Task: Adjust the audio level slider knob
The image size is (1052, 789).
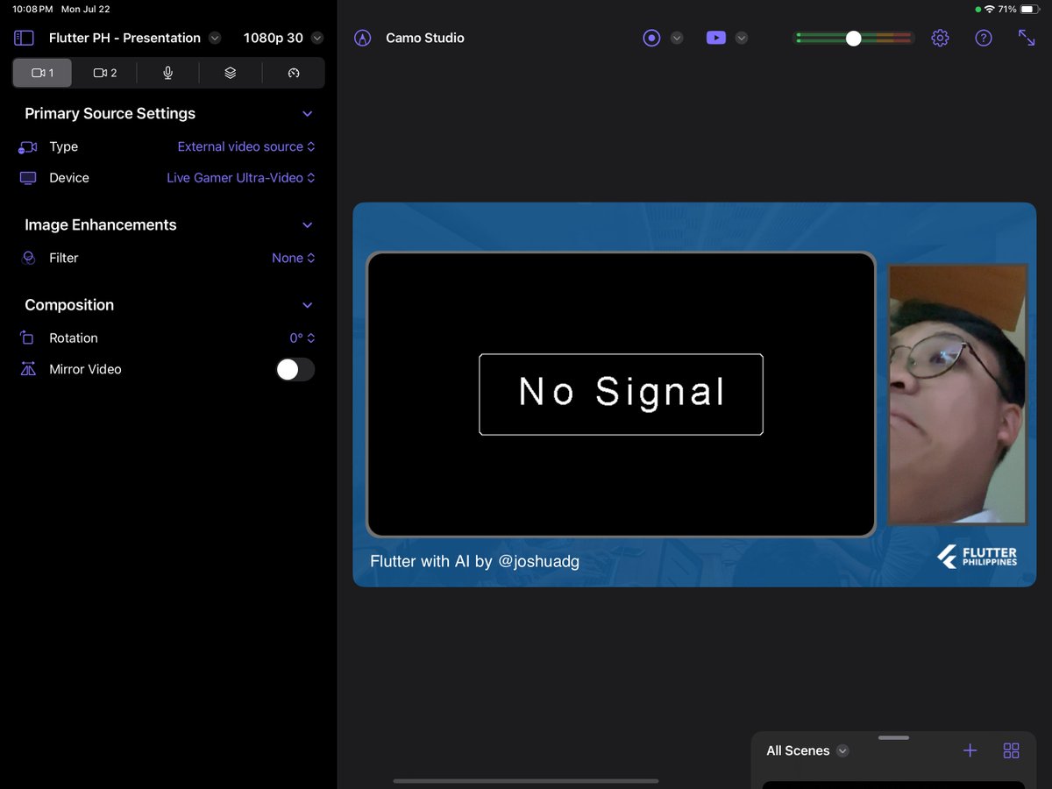Action: coord(853,38)
